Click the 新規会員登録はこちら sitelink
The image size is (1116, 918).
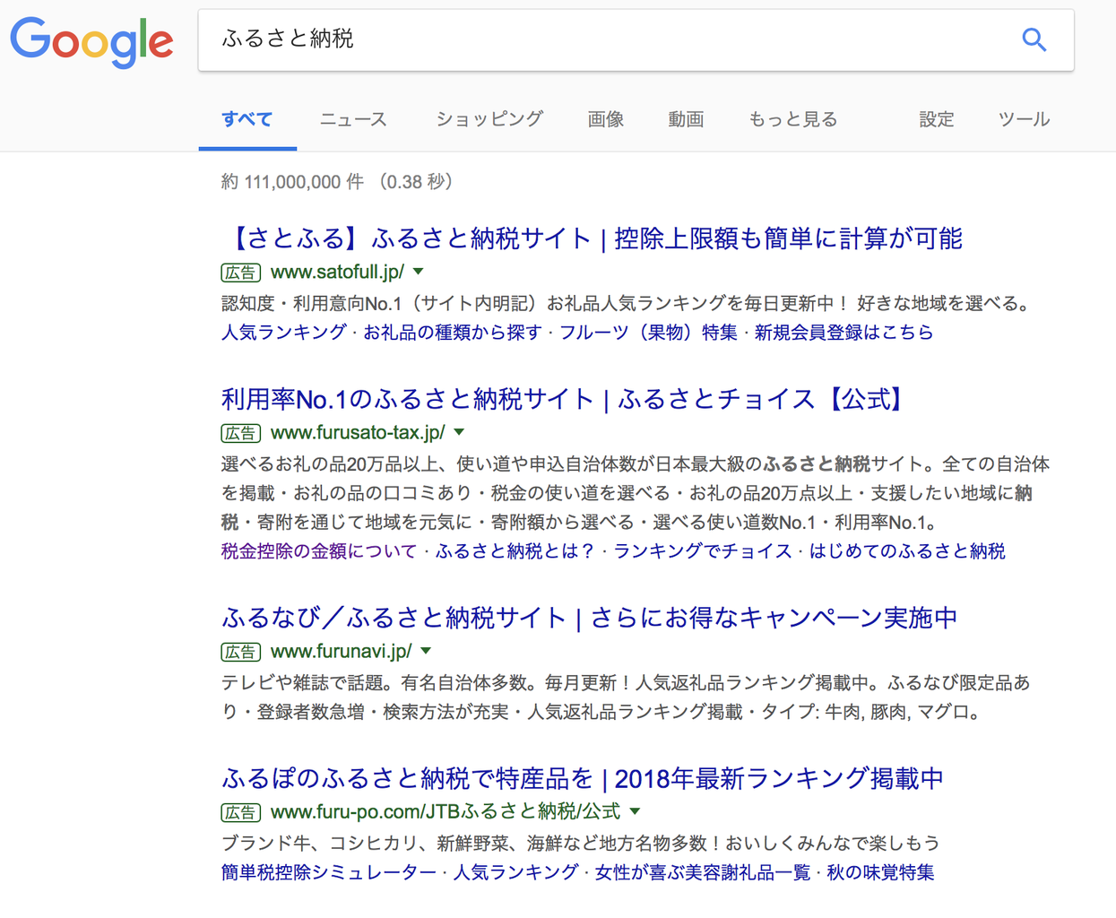pos(843,333)
